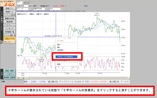Image resolution: width=157 pixels, height=98 pixels.
Task: Select 十字カーソルを非表示 in context menu
Action: (66, 57)
